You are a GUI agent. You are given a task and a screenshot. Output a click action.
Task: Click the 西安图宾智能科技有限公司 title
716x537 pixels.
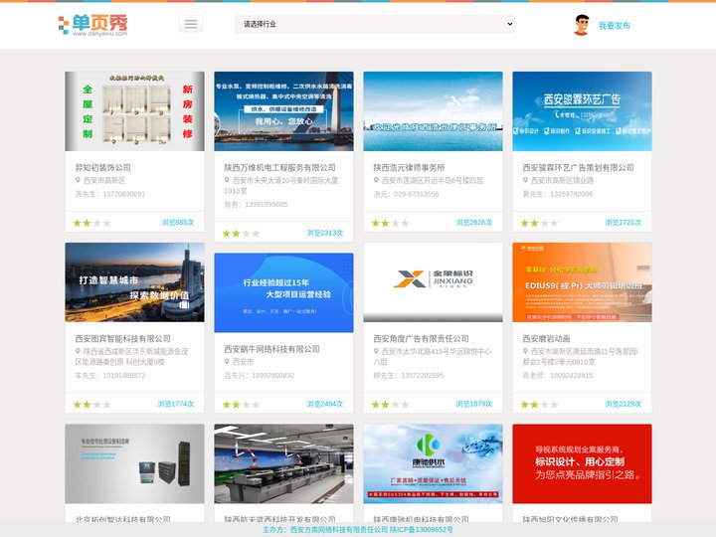point(123,339)
